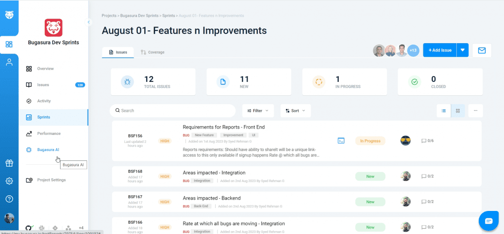Click the Bugasura Dev Sprints breadcrumb link
This screenshot has width=504, height=234.
point(139,15)
